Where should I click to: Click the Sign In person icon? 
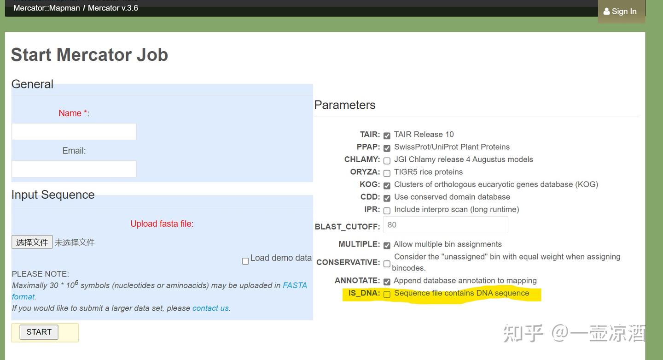click(x=606, y=11)
